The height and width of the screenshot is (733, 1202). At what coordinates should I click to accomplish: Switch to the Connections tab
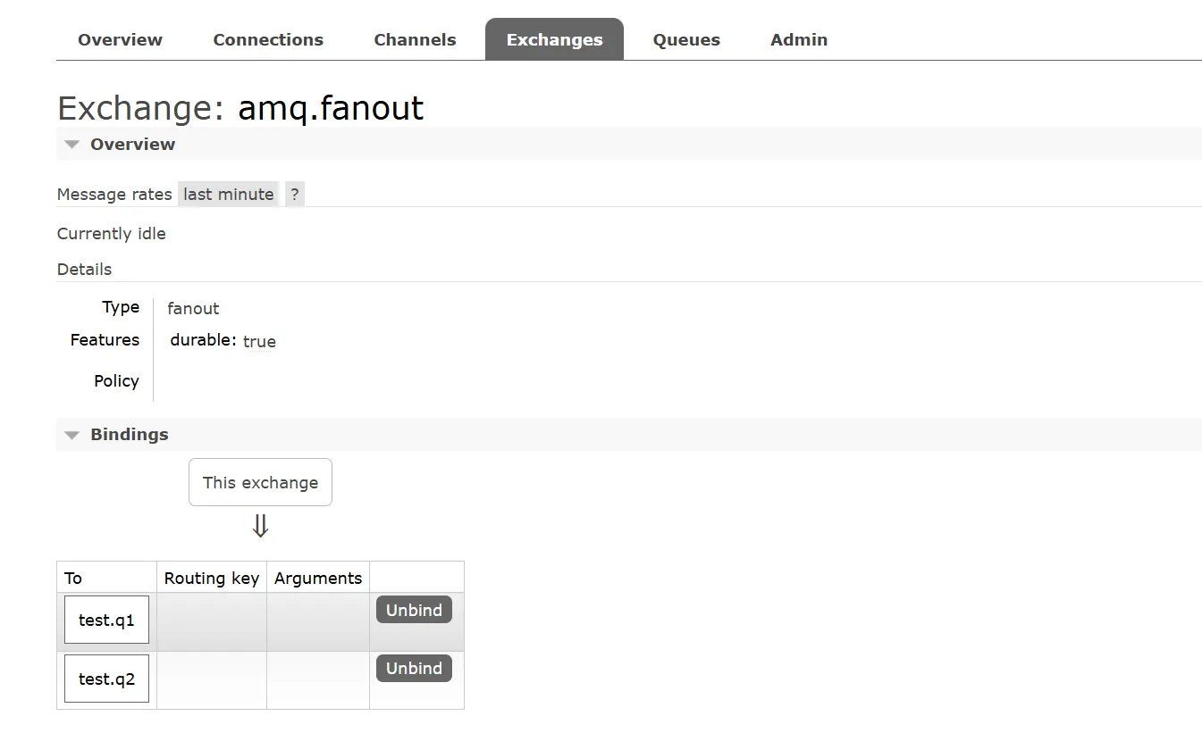(x=268, y=40)
